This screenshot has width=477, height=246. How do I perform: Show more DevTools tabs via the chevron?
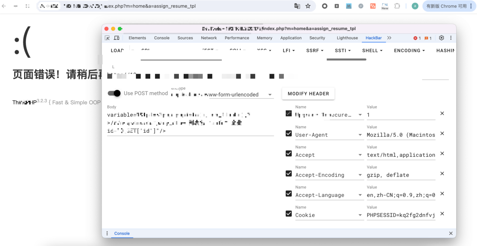(x=389, y=38)
